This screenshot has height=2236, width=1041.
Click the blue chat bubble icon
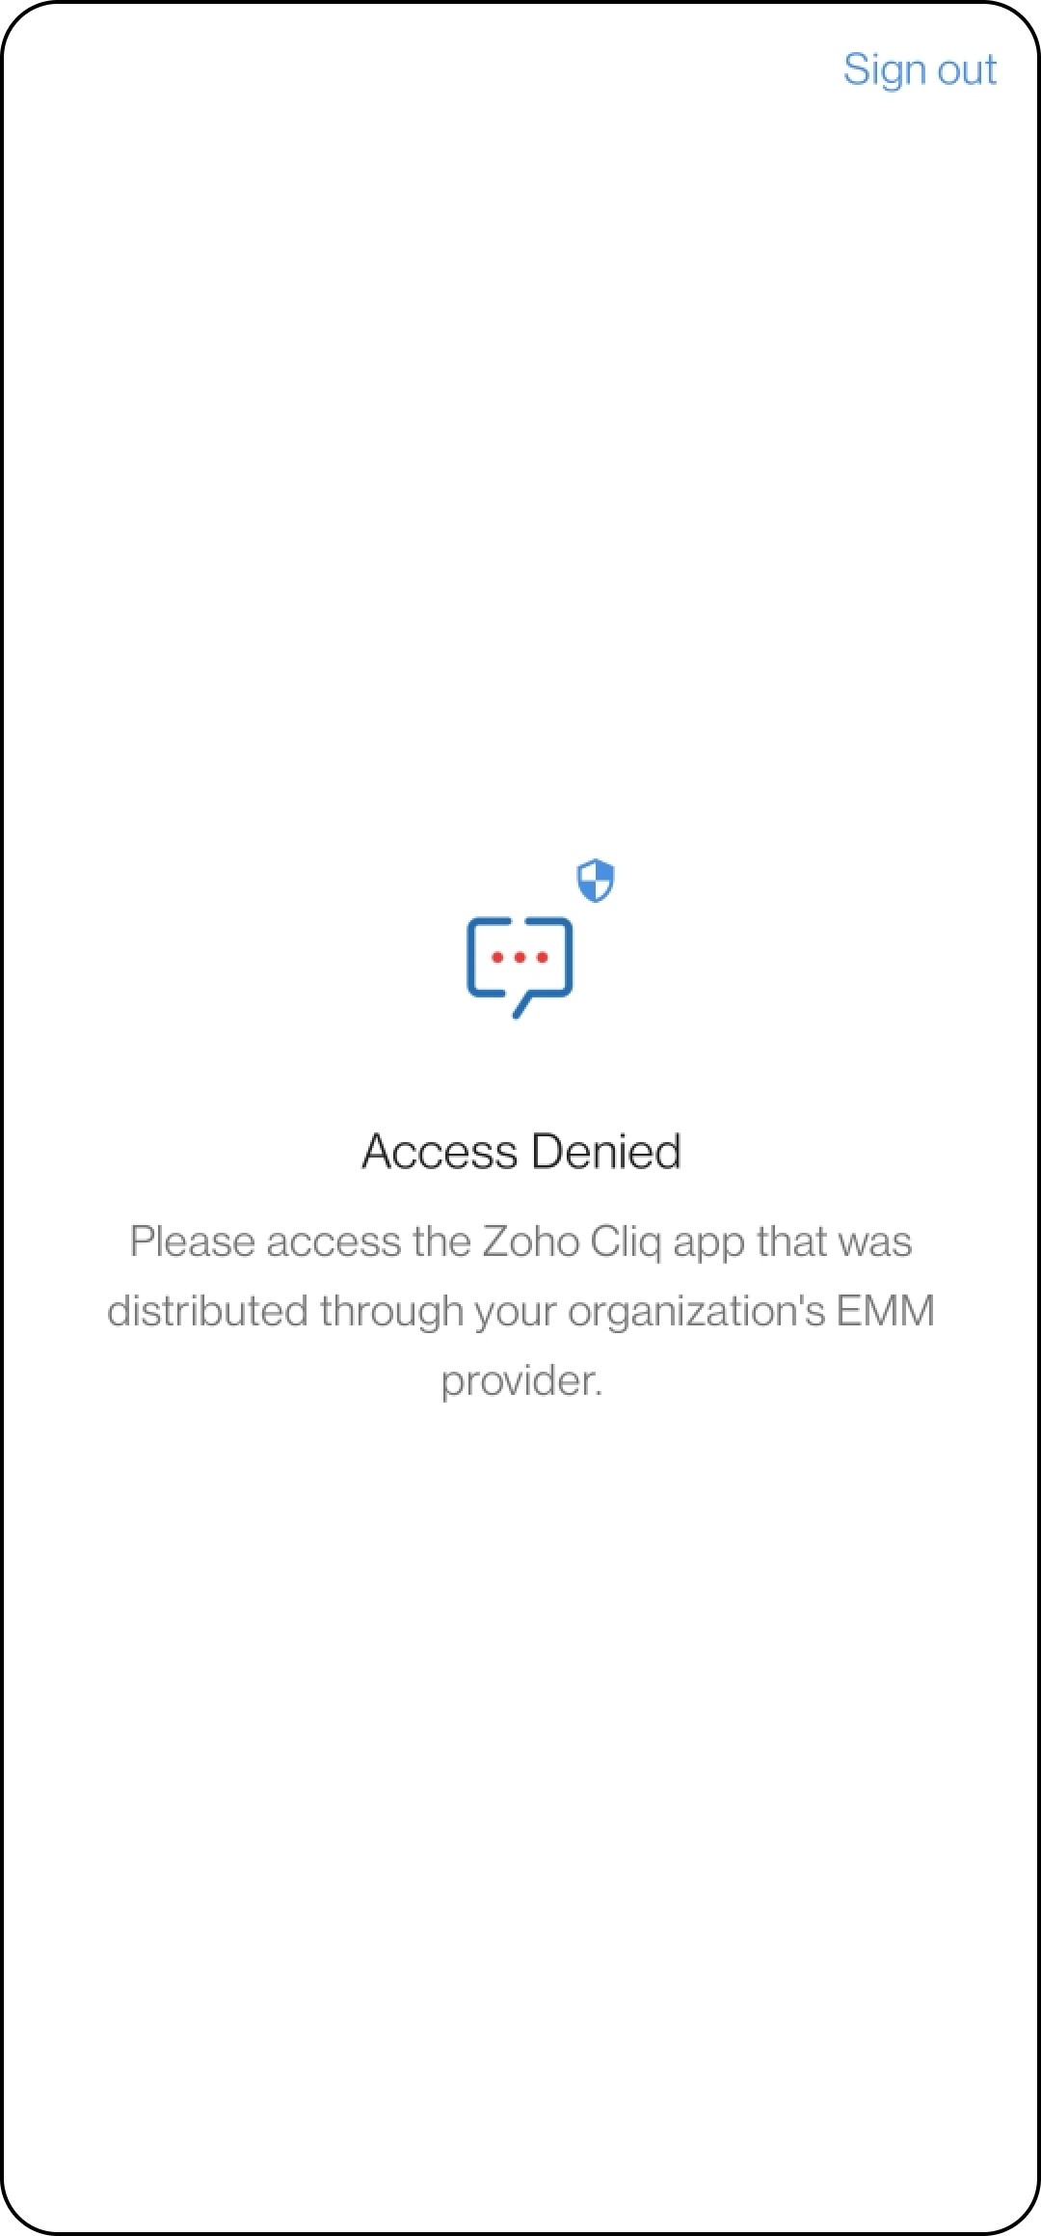[x=520, y=967]
